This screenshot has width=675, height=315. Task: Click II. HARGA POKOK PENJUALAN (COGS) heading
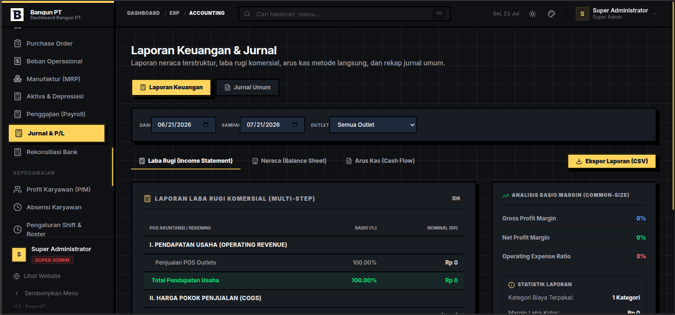(x=205, y=298)
